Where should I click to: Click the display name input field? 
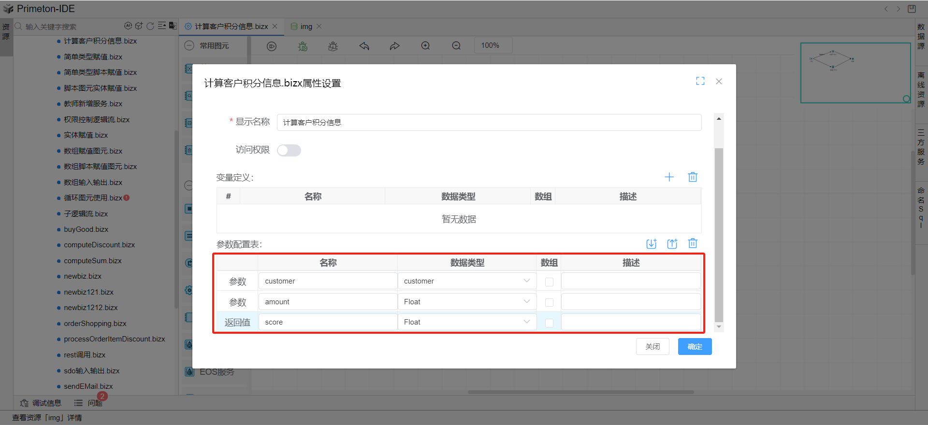pos(488,123)
